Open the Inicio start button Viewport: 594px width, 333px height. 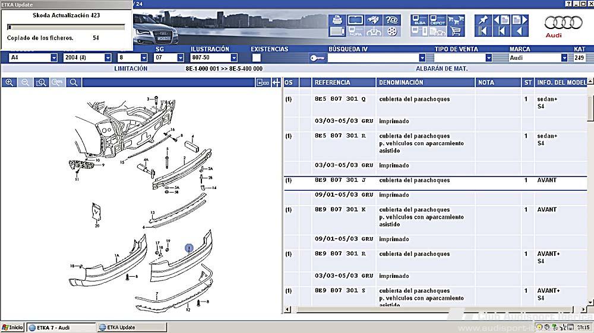coord(13,327)
